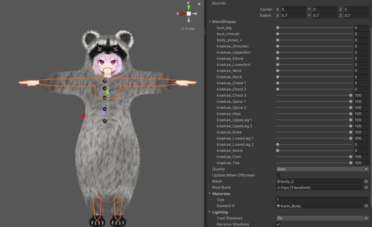Click the Front view label under the gizmo
The width and height of the screenshot is (372, 227).
click(x=188, y=29)
